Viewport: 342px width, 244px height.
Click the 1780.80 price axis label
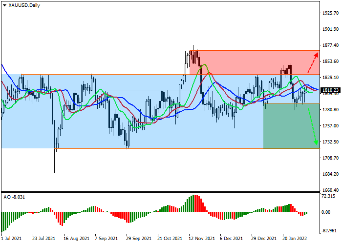point(331,110)
